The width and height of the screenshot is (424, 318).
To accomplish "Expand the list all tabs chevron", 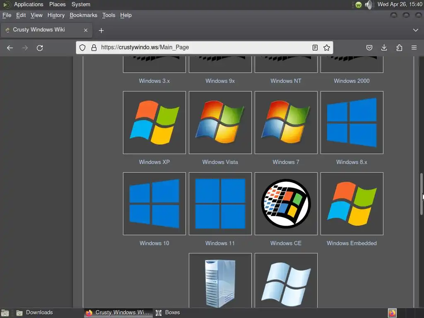I will (x=416, y=30).
